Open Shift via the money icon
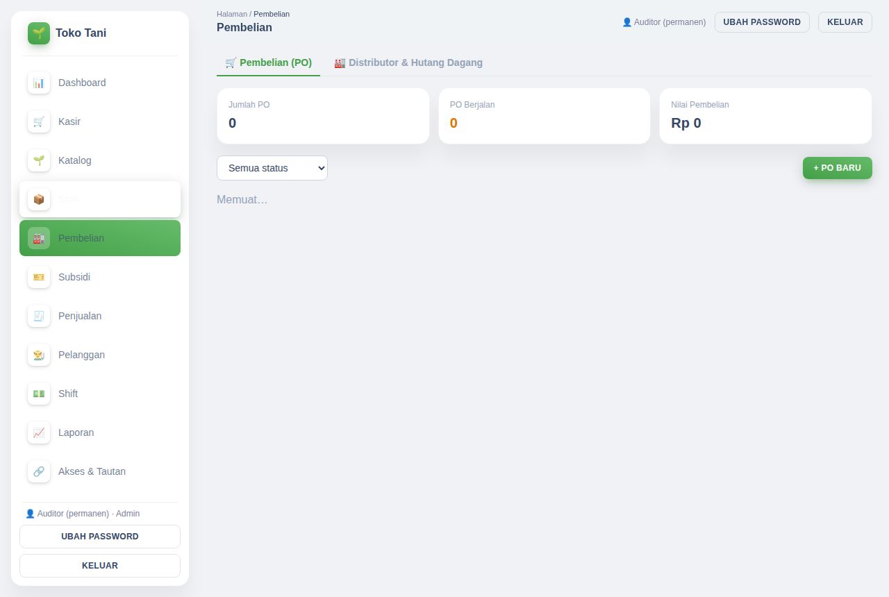The width and height of the screenshot is (889, 597). coord(39,394)
